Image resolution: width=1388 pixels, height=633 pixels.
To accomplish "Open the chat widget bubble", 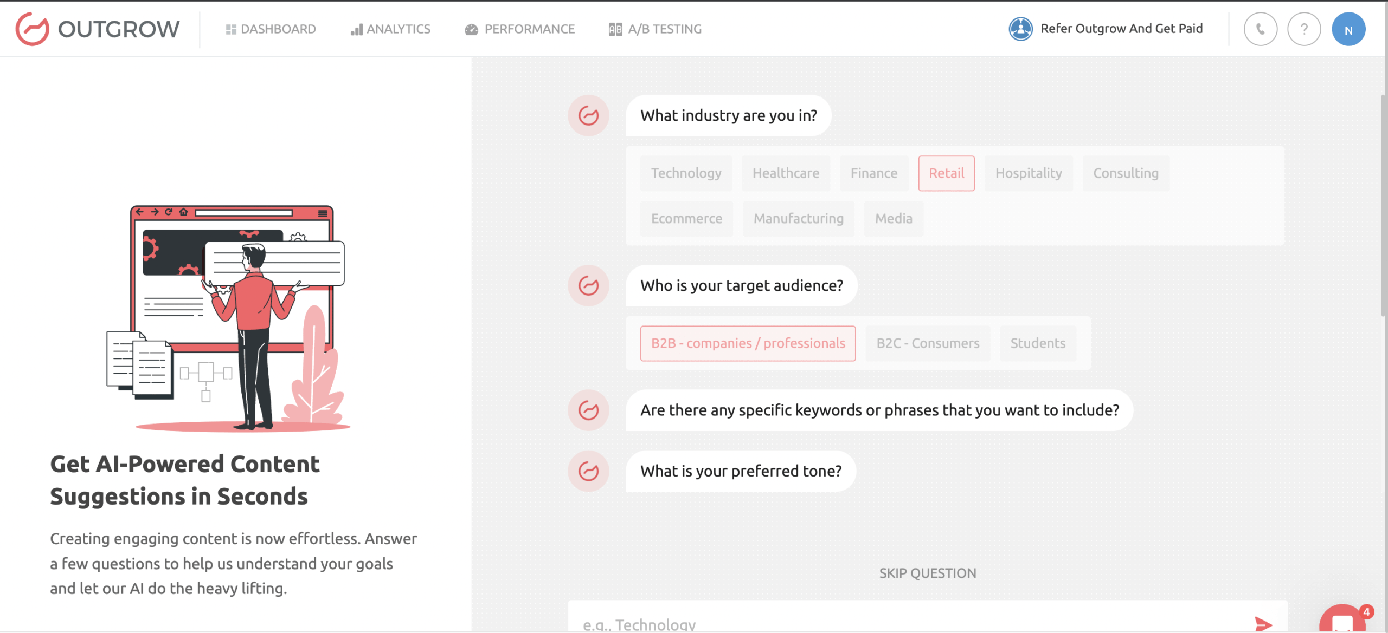I will tap(1342, 622).
